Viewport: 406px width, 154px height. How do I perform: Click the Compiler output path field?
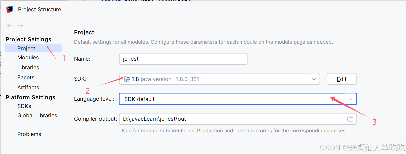coord(230,119)
